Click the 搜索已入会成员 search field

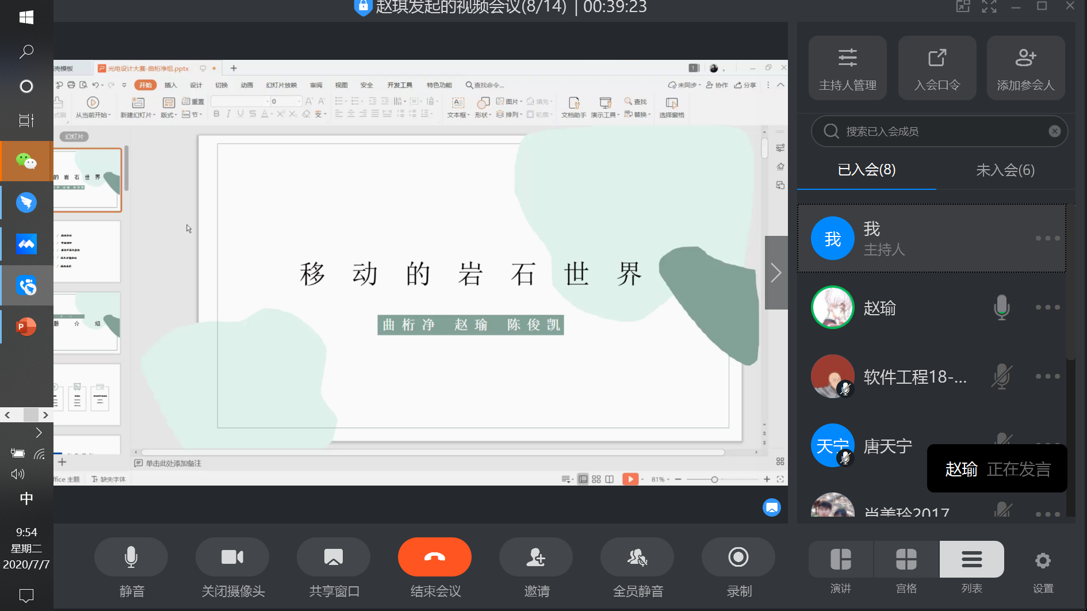click(937, 132)
